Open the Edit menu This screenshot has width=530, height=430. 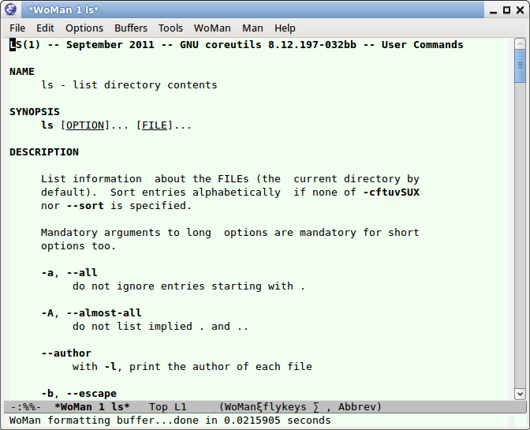pos(45,28)
